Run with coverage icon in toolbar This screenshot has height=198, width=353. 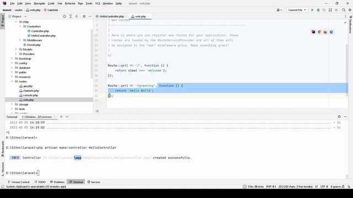(x=324, y=10)
